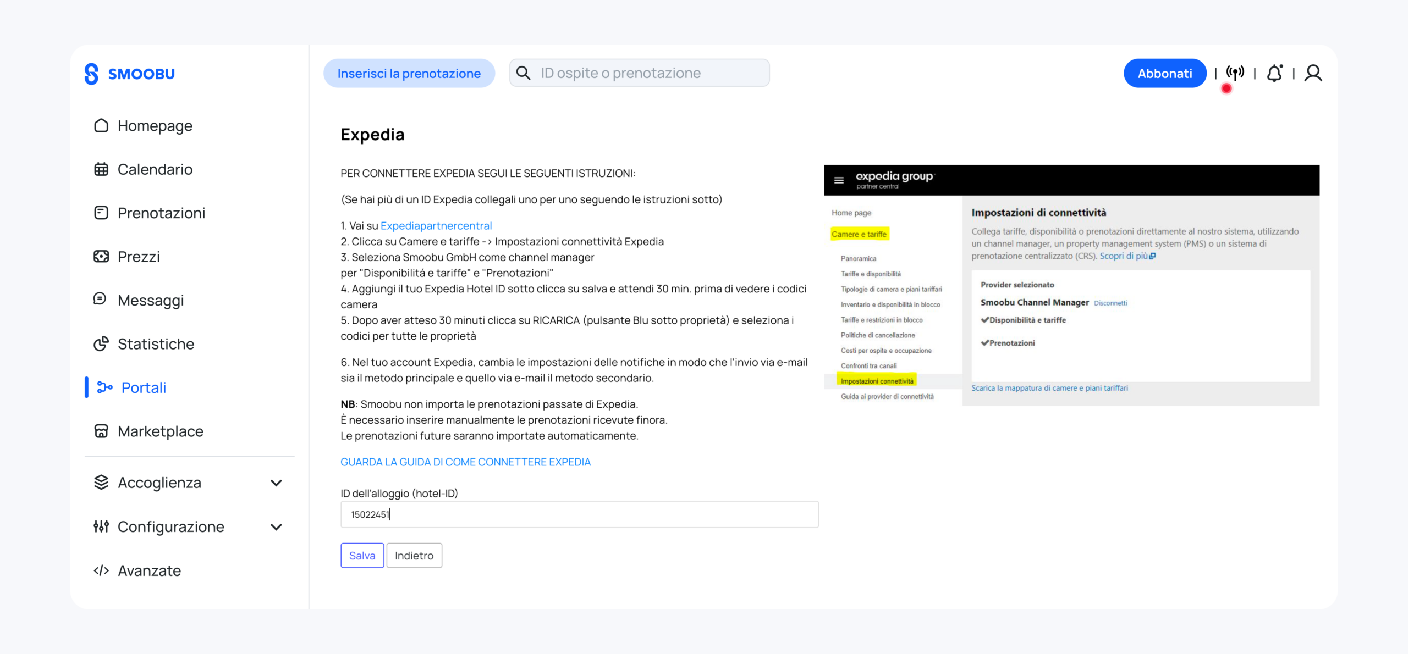
Task: Click Inserisci la prenotazione button
Action: pos(409,73)
